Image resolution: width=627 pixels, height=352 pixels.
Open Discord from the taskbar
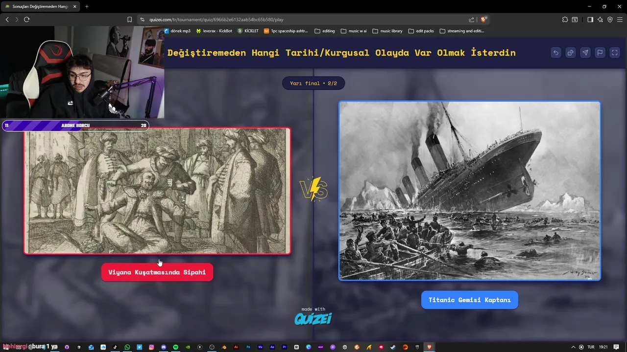pos(164,347)
